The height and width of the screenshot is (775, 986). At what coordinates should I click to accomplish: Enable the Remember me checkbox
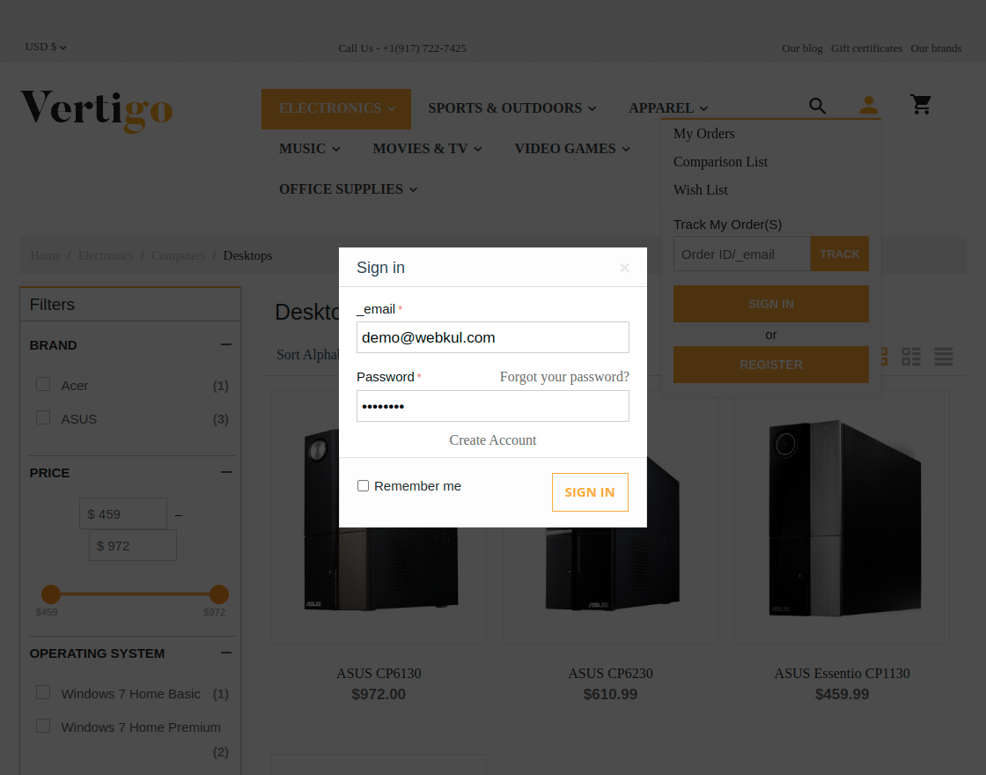(x=363, y=485)
